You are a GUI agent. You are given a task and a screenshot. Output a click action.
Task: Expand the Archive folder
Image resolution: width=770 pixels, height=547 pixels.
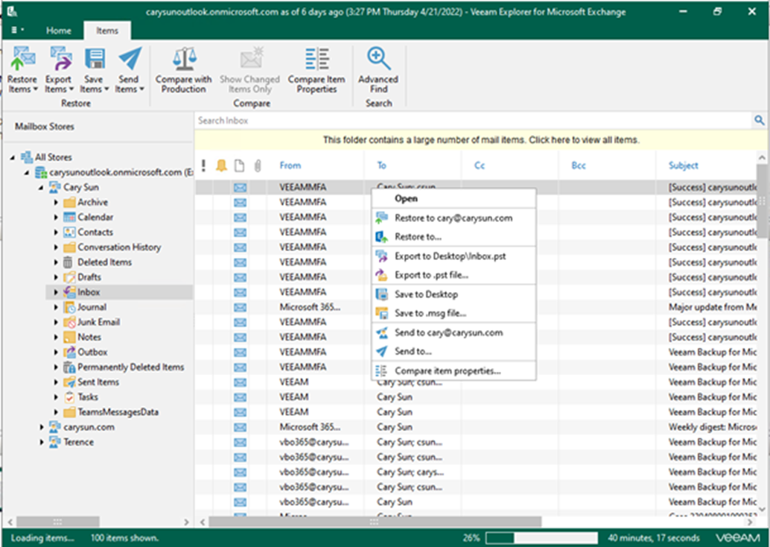coord(56,203)
